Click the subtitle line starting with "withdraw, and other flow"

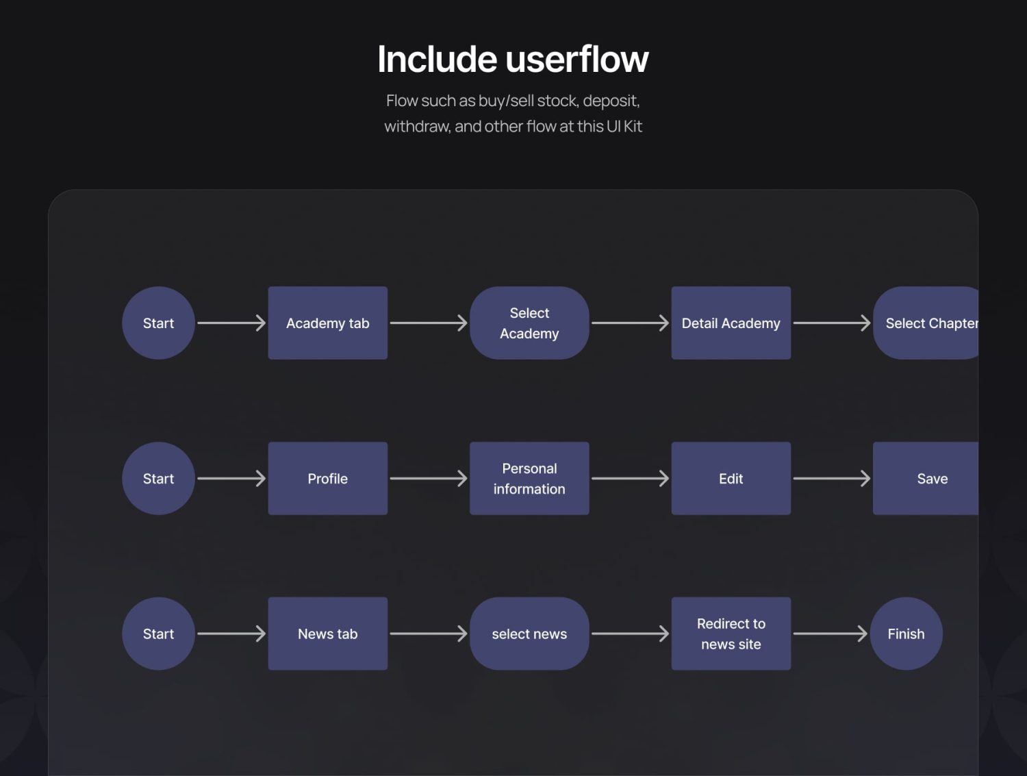pyautogui.click(x=513, y=126)
